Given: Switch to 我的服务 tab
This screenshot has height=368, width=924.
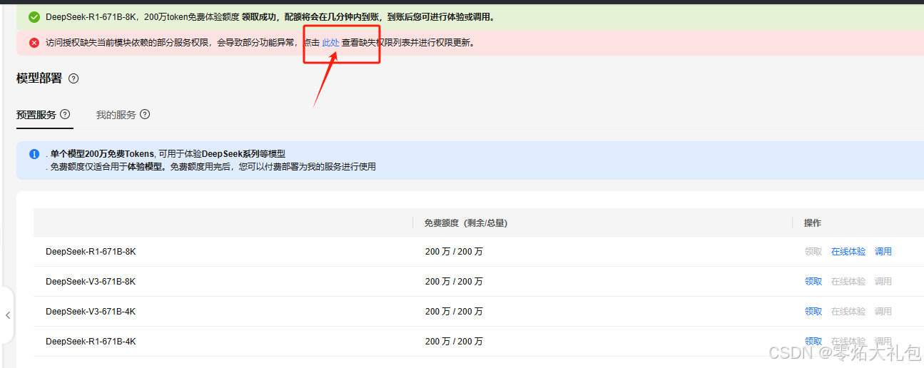Looking at the screenshot, I should 116,114.
